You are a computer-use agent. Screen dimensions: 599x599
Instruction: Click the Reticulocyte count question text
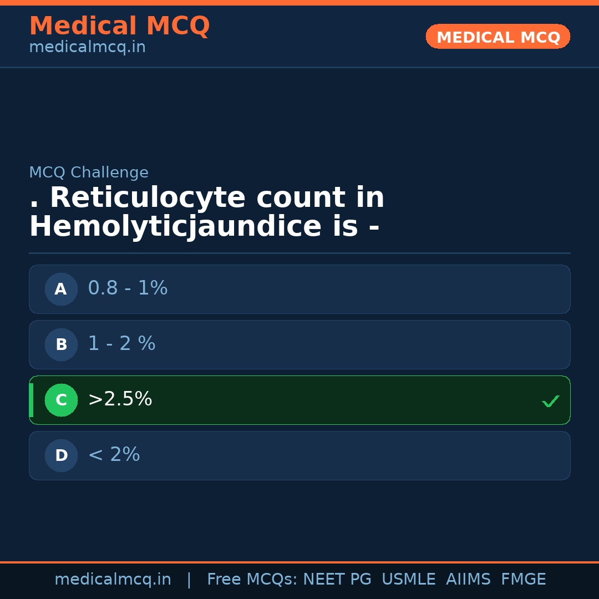coord(206,212)
